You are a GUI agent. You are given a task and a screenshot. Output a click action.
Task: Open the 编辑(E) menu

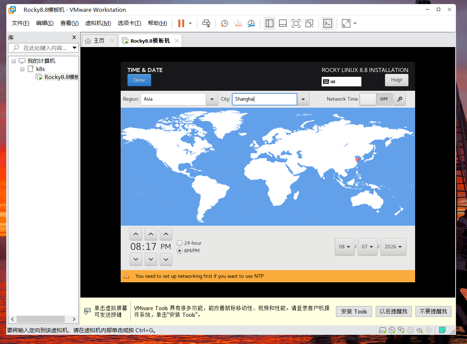tap(45, 23)
